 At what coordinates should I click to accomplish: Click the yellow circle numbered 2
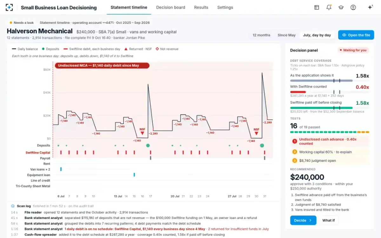click(295, 152)
